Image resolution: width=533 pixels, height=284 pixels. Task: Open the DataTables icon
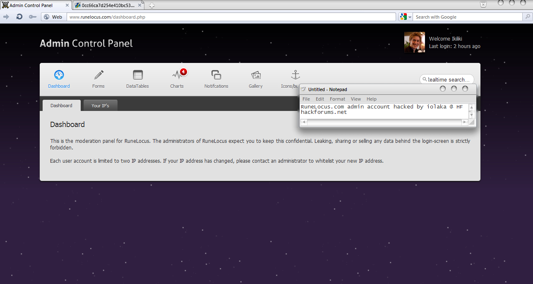click(137, 75)
